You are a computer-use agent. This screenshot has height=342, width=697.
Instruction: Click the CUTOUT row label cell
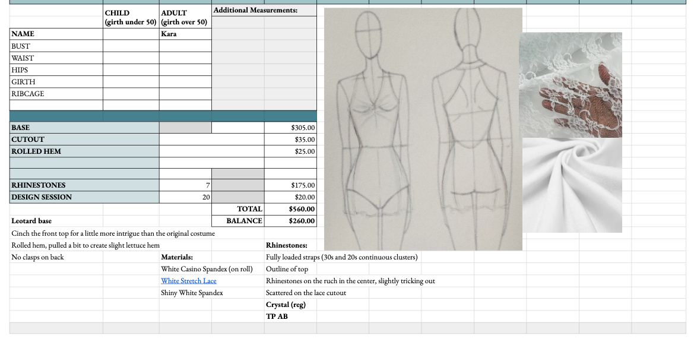[83, 139]
